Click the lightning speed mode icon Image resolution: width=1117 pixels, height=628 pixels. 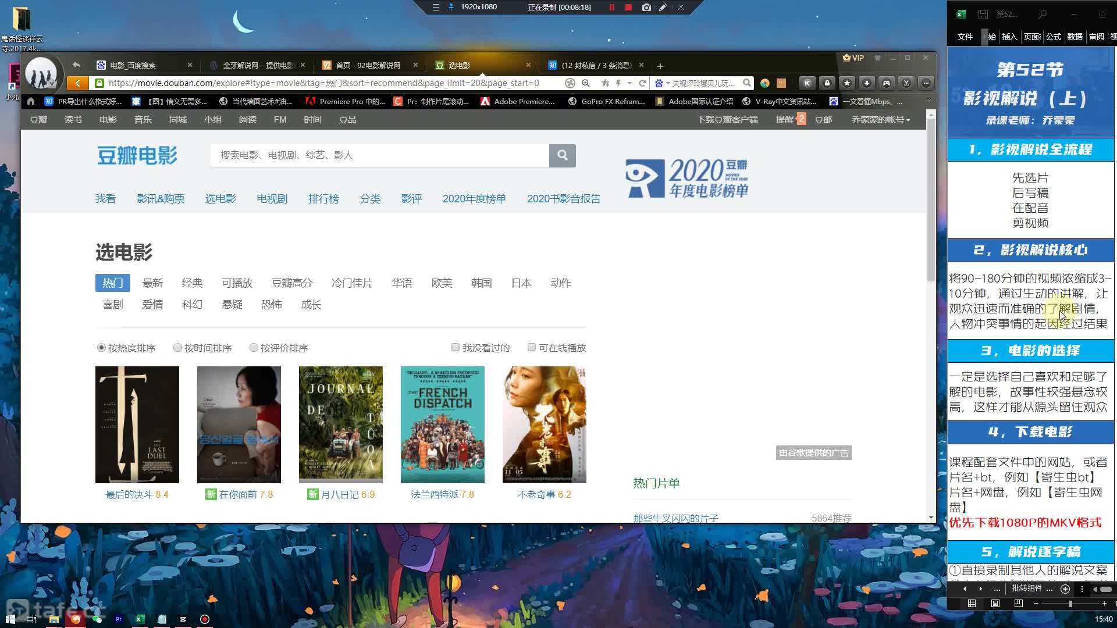[x=618, y=83]
